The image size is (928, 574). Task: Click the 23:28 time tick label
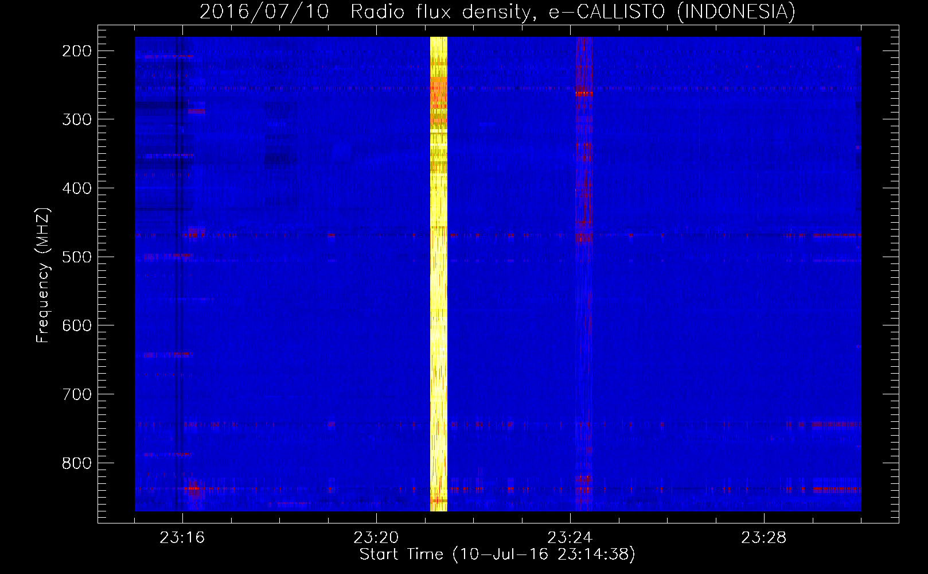(764, 538)
